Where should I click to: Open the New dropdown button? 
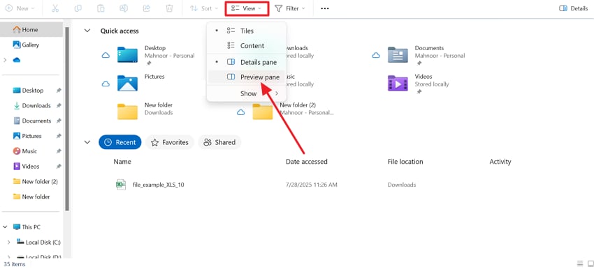click(20, 8)
